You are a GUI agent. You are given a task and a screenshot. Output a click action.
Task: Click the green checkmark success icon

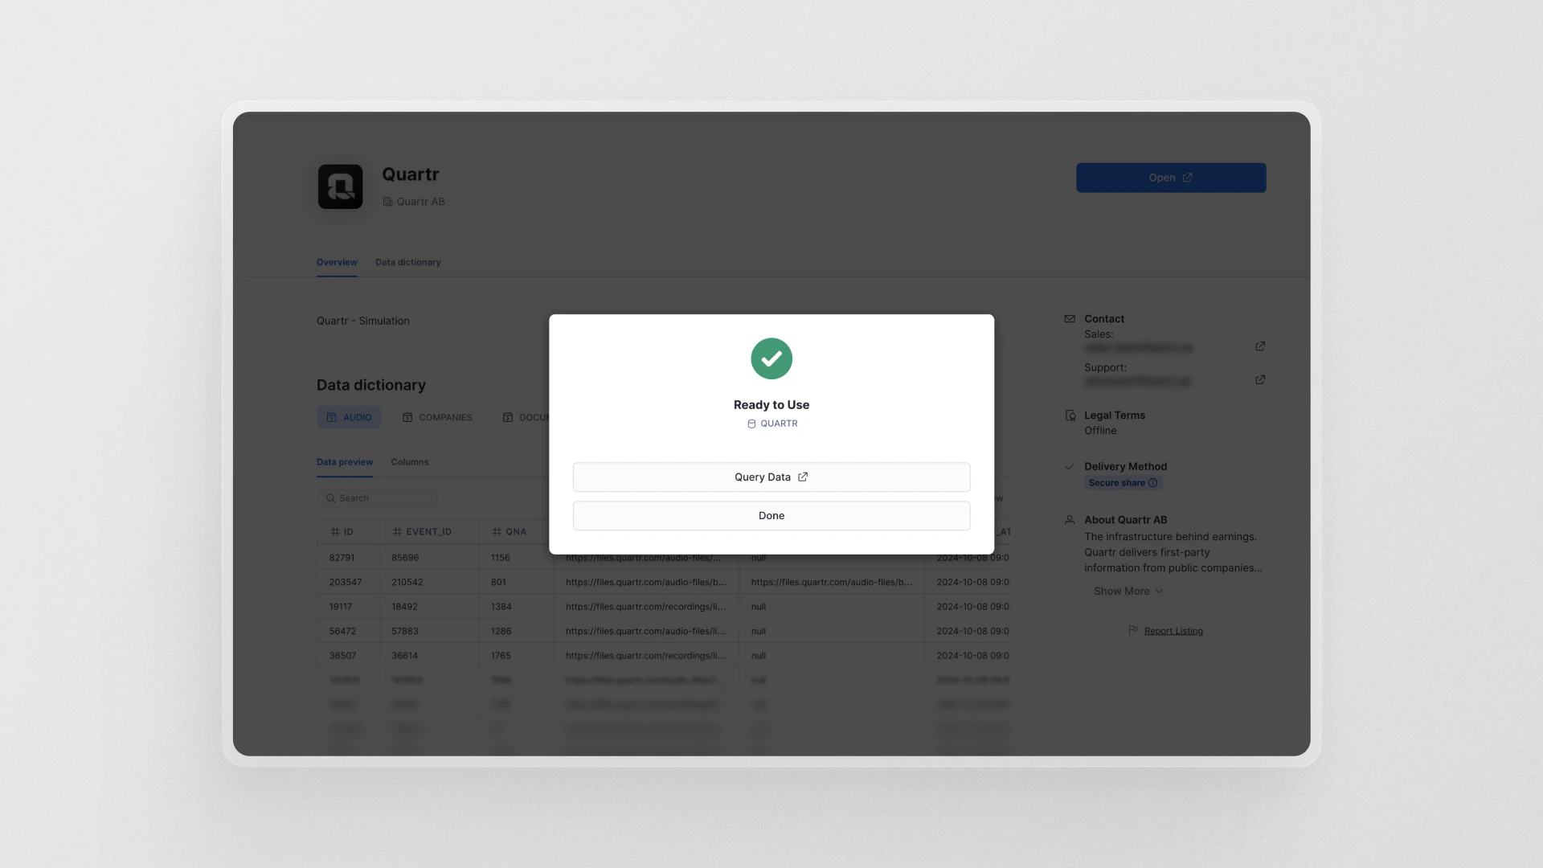(x=771, y=358)
